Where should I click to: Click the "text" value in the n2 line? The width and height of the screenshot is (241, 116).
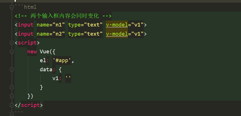(x=93, y=34)
